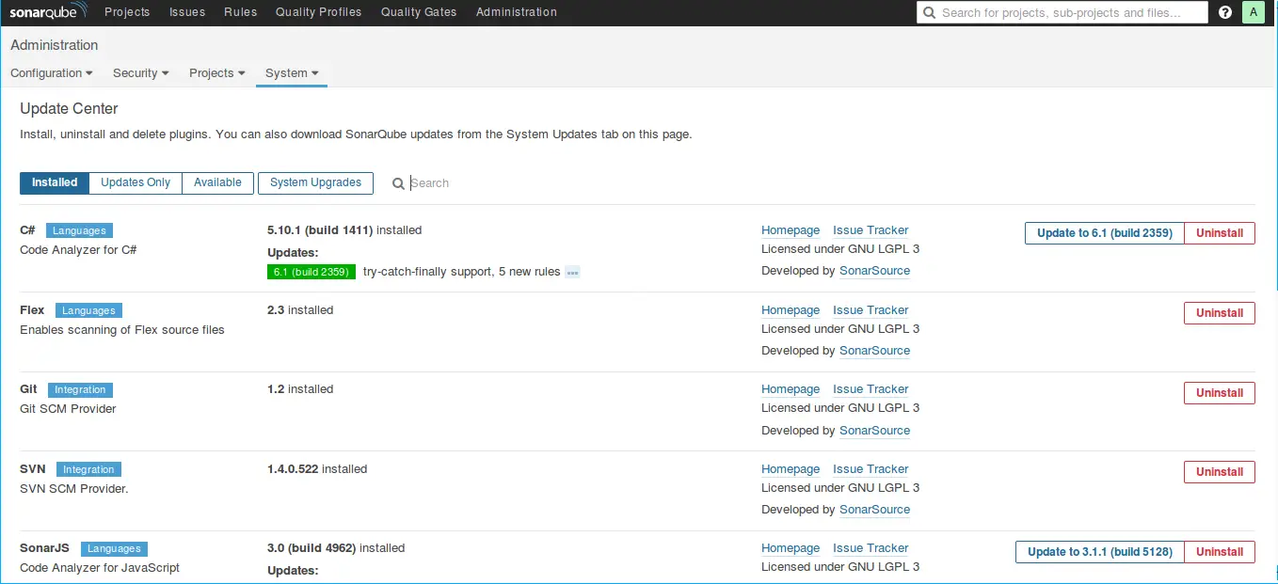The width and height of the screenshot is (1278, 584).
Task: Open the C# plugin Homepage link
Action: click(791, 230)
